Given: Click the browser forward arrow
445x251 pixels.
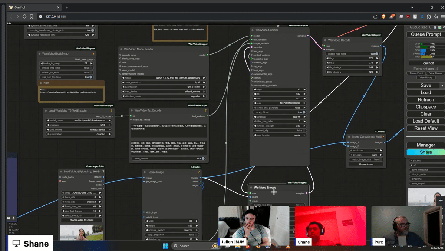Looking at the screenshot, I should [17, 16].
